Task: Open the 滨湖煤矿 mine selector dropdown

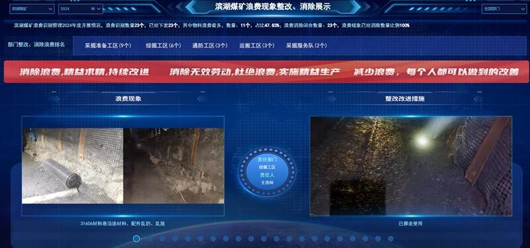Action: coord(32,9)
